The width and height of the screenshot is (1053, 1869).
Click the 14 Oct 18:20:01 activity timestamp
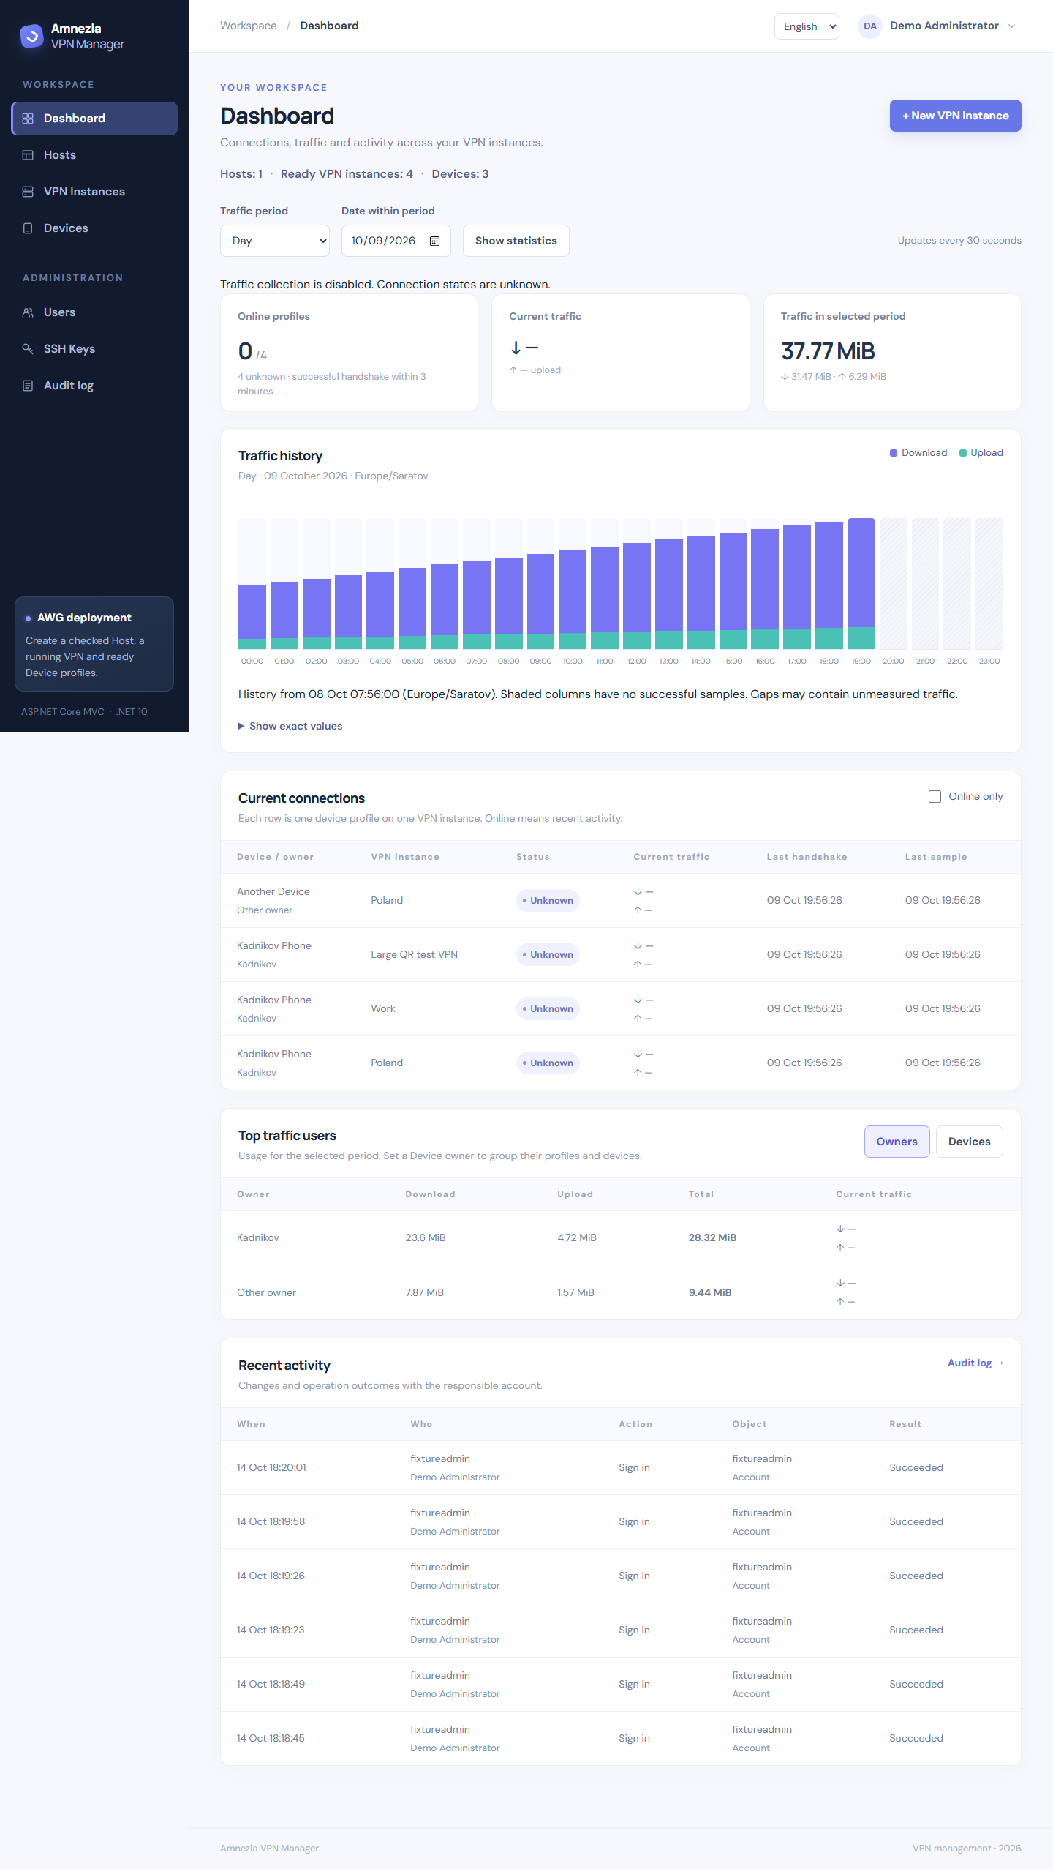click(x=272, y=1467)
